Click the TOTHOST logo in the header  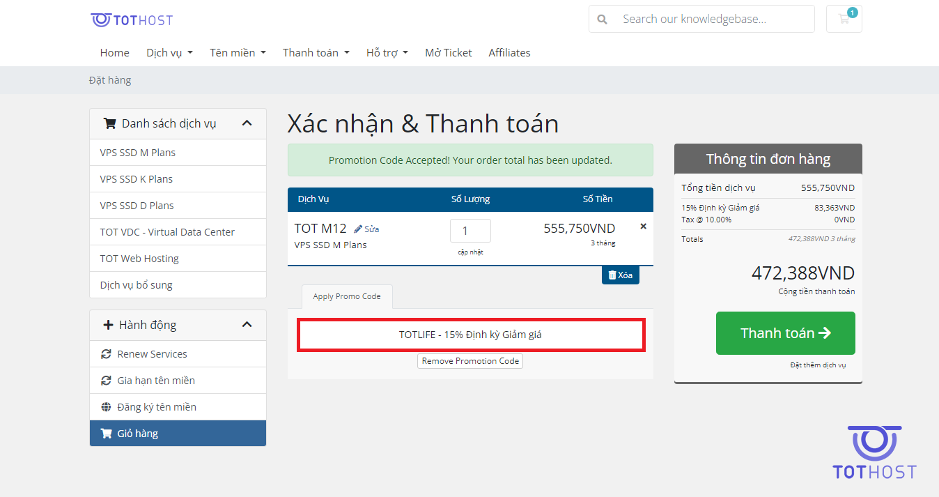(x=132, y=20)
